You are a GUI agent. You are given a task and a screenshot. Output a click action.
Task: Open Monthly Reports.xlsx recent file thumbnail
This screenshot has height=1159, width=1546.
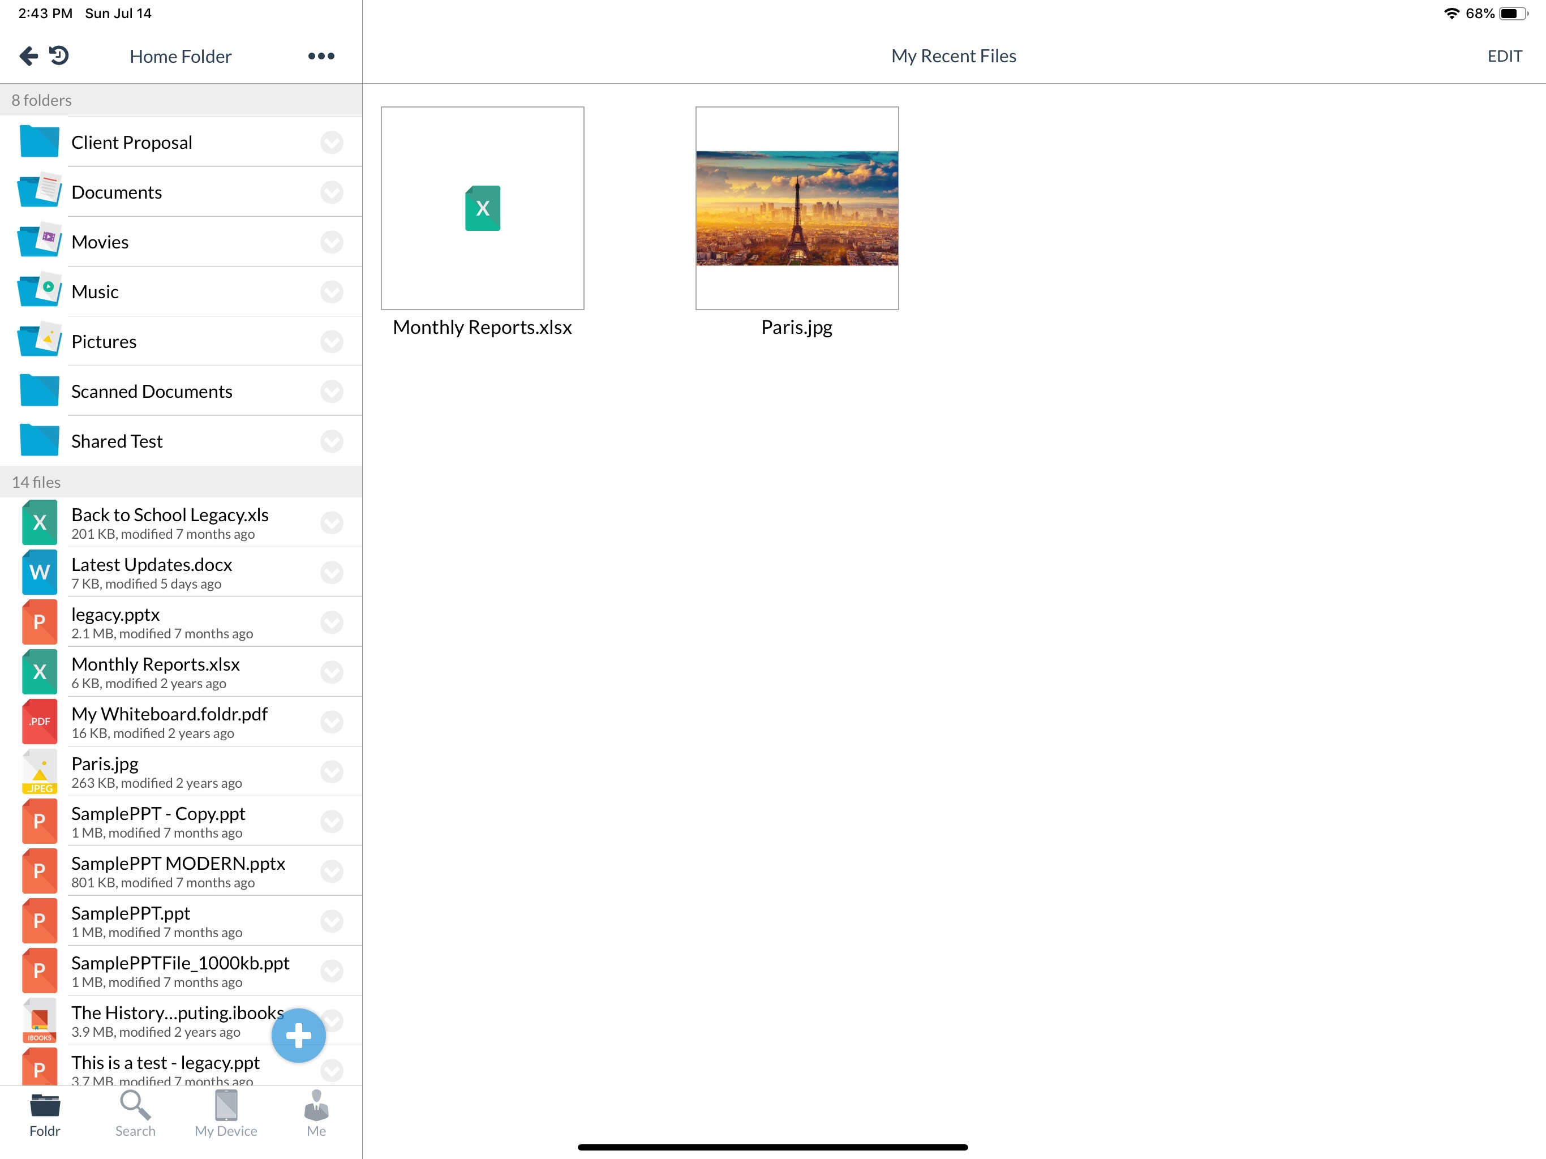click(x=482, y=208)
